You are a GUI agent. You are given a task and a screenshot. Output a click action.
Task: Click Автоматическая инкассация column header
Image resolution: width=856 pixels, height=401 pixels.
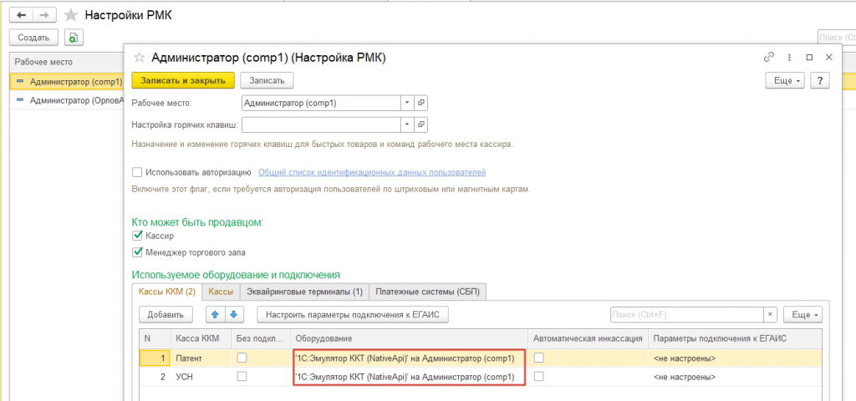[x=588, y=338]
